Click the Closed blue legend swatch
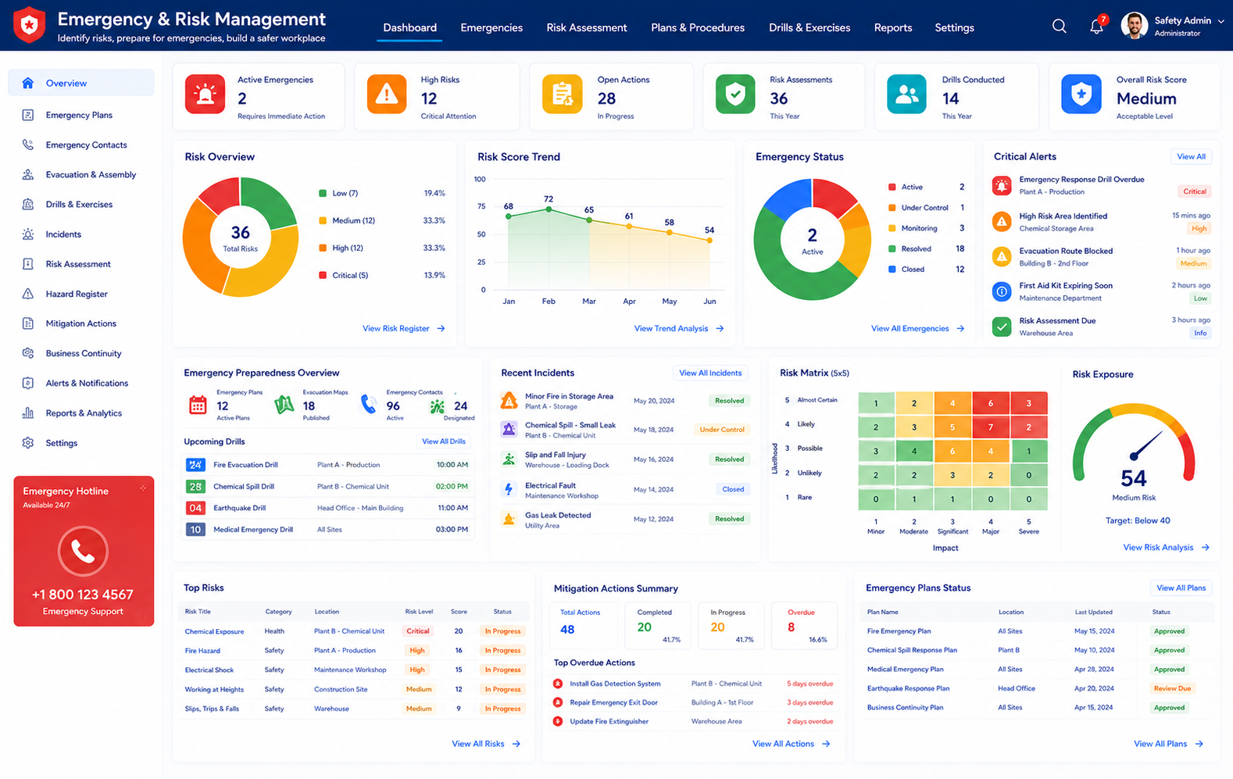The width and height of the screenshot is (1233, 779). [892, 270]
